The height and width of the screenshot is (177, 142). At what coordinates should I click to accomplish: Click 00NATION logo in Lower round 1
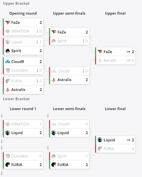click(x=7, y=124)
